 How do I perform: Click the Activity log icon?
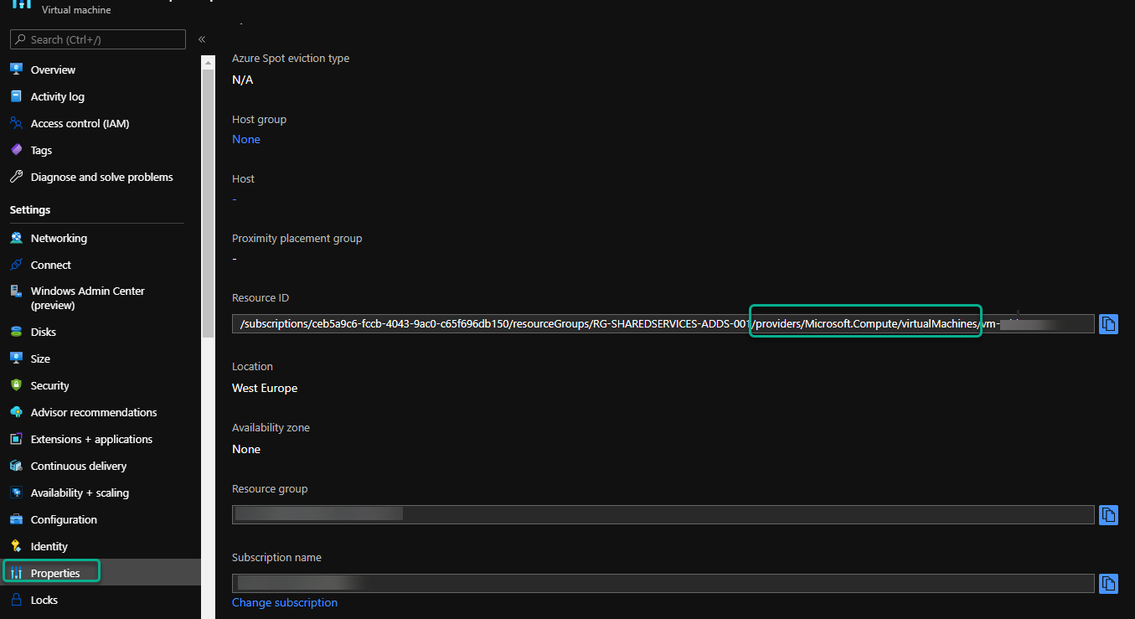(16, 96)
